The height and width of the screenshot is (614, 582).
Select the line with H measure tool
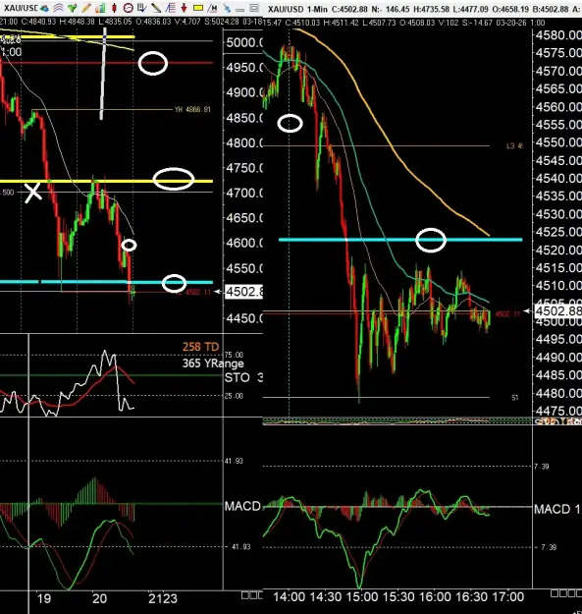click(212, 8)
